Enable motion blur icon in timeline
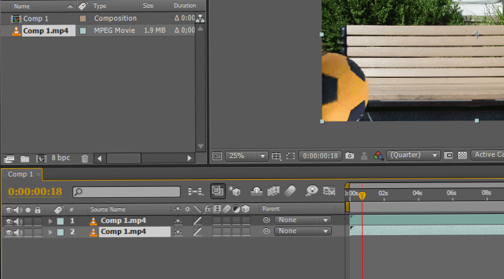The image size is (504, 279). pos(290,191)
